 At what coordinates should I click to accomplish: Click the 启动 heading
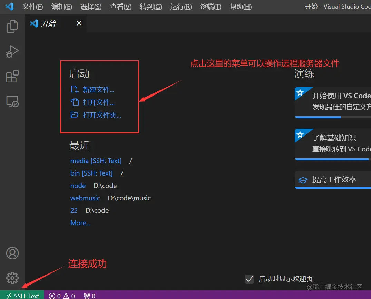pos(79,73)
